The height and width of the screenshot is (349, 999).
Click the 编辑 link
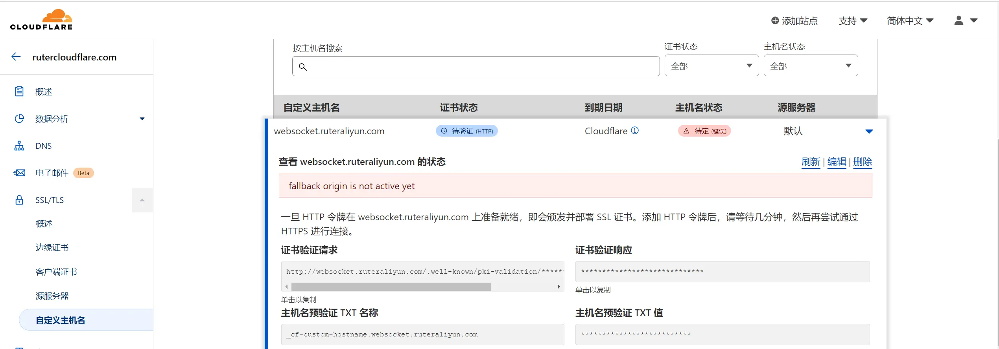tap(837, 162)
